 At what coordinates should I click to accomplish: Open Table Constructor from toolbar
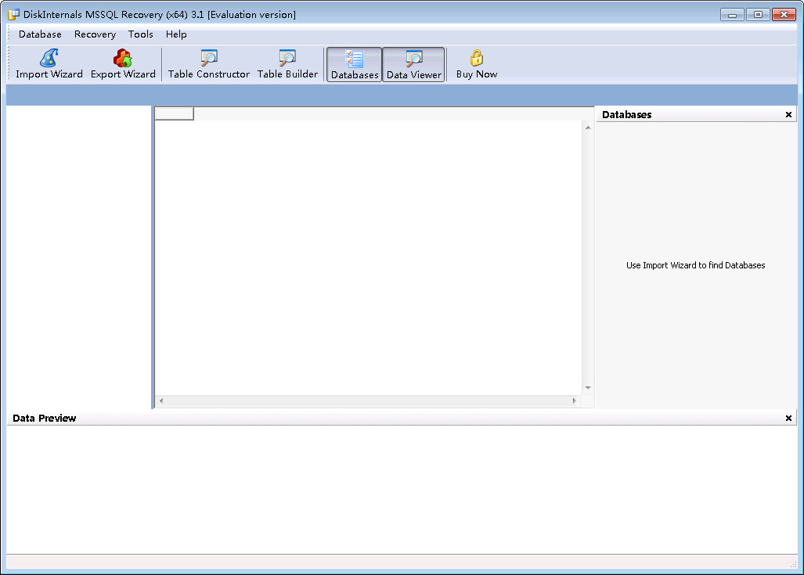(x=208, y=64)
